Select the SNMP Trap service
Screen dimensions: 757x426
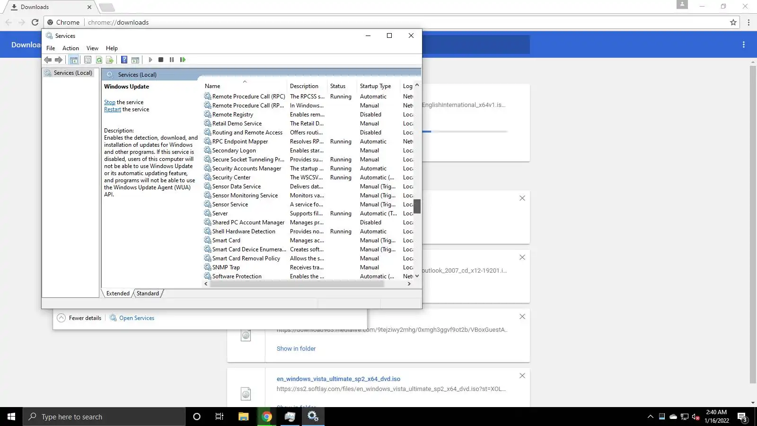pos(308,267)
